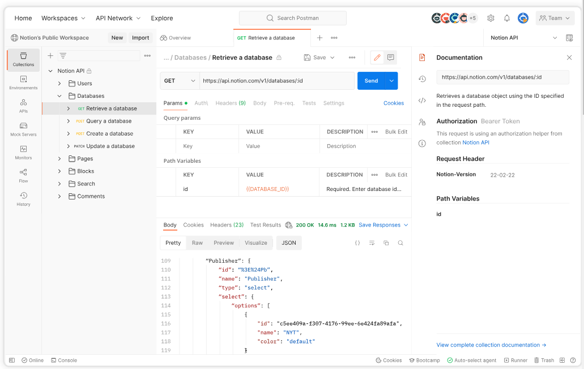
Task: Open the Monitors sidebar panel
Action: click(23, 153)
